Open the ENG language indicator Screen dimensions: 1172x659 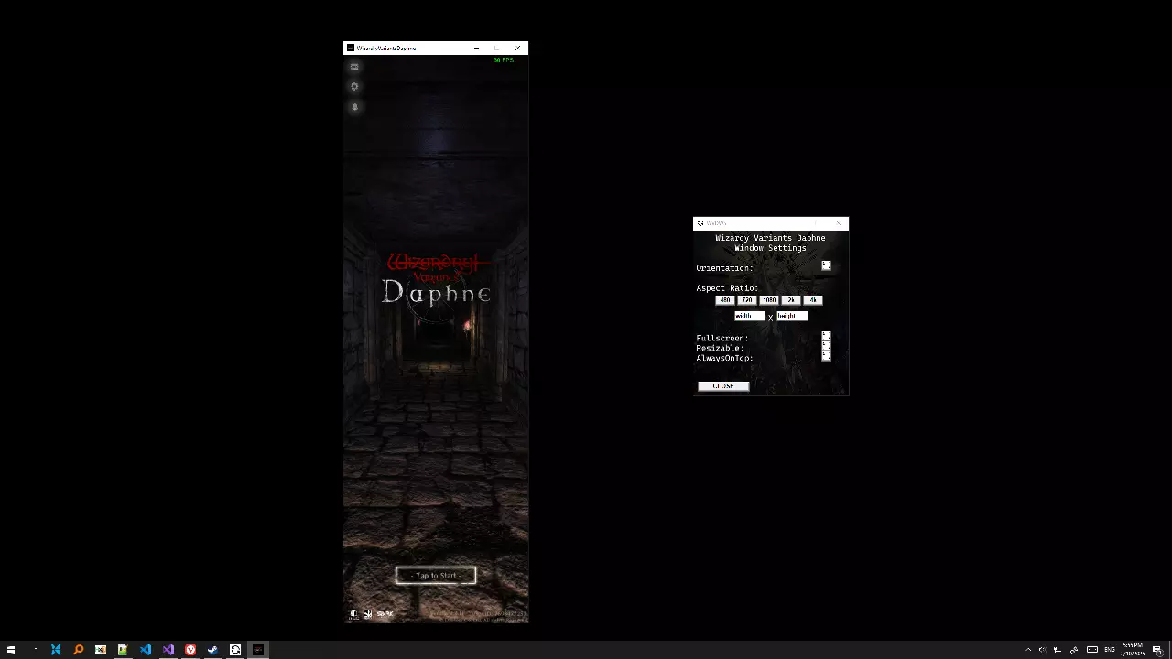click(1110, 650)
